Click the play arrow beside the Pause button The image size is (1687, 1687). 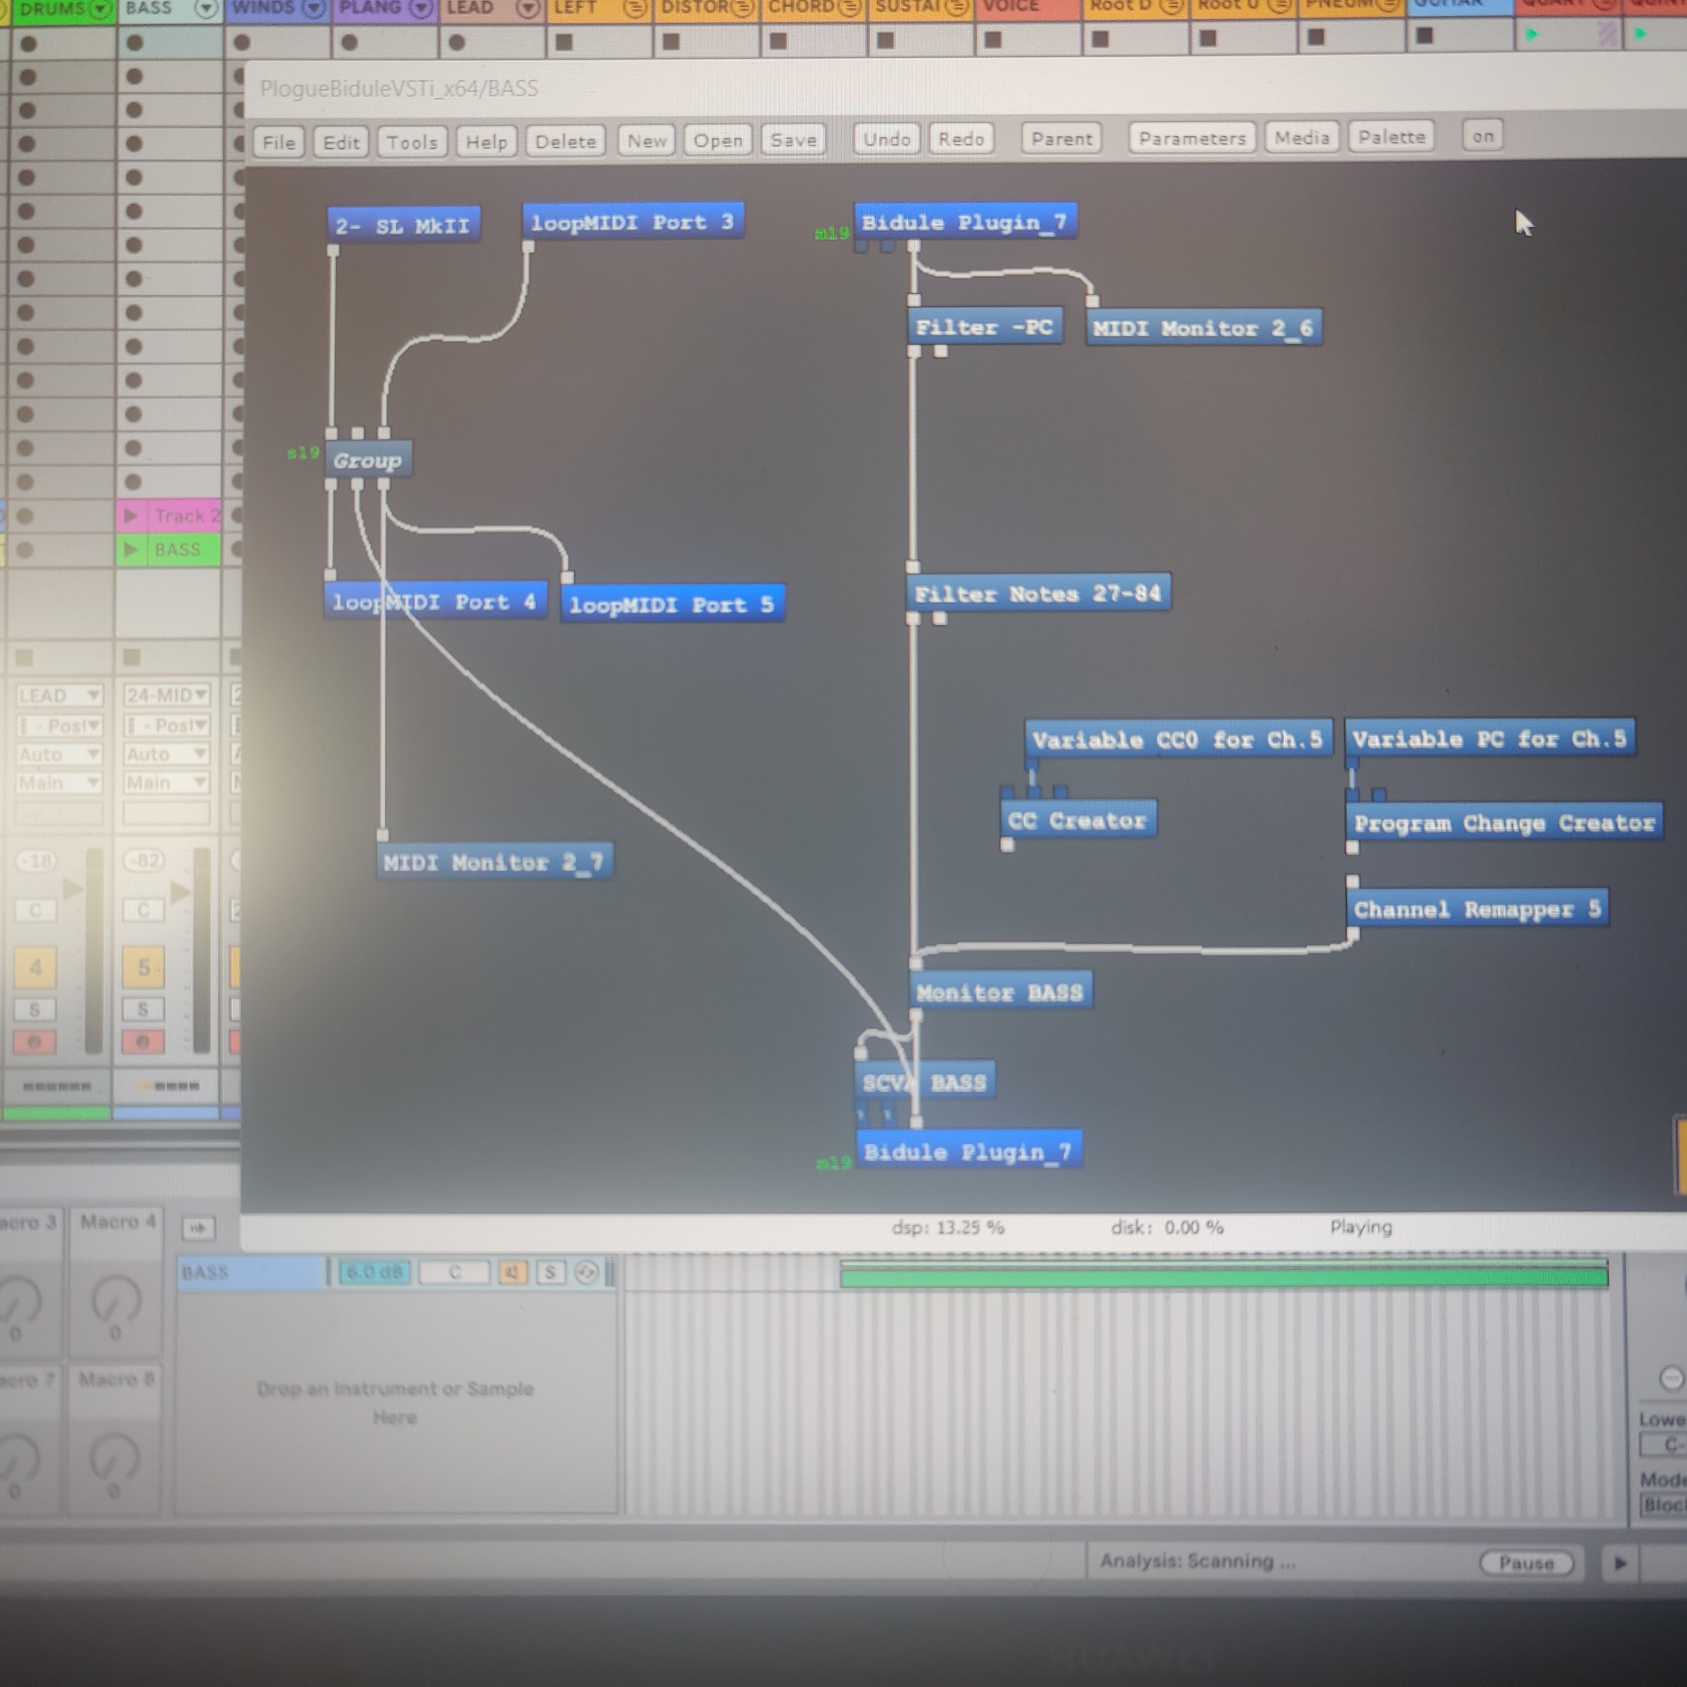pyautogui.click(x=1620, y=1562)
